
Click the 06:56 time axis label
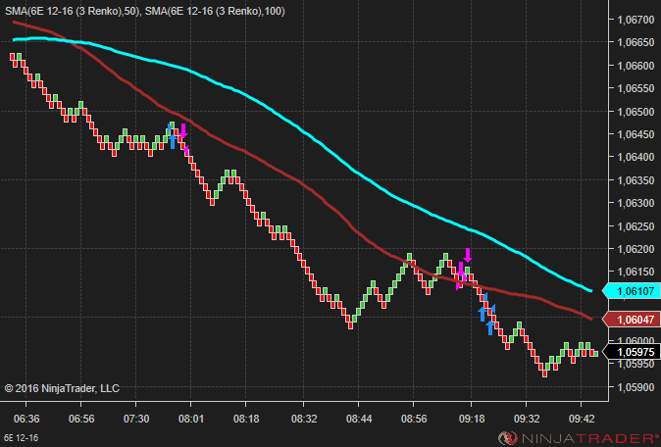[81, 419]
